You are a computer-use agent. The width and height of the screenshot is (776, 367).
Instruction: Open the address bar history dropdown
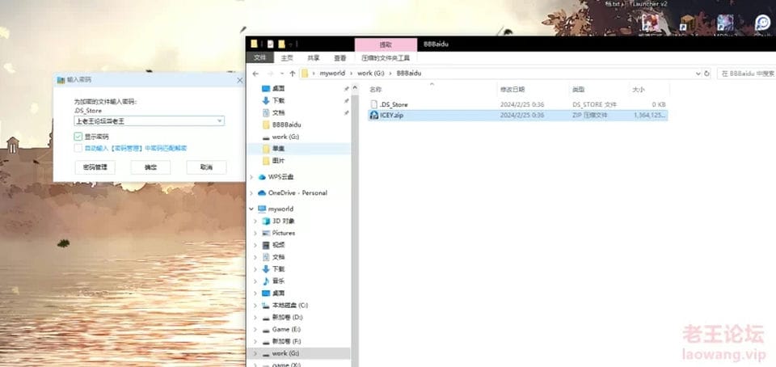[698, 74]
